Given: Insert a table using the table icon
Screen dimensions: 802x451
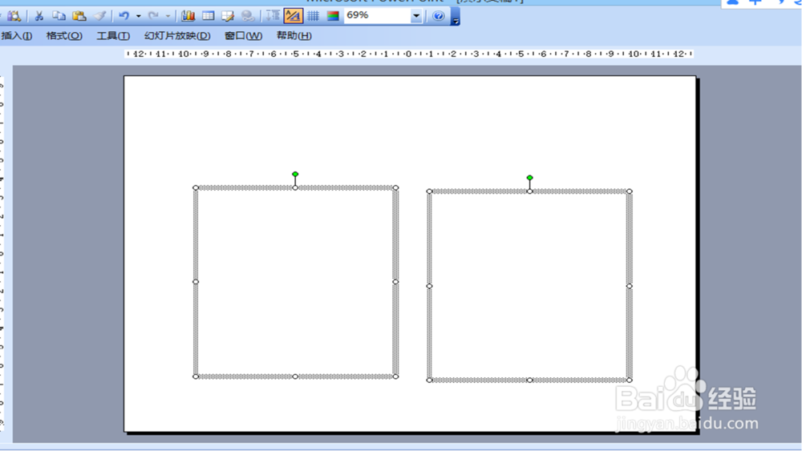Looking at the screenshot, I should 209,16.
